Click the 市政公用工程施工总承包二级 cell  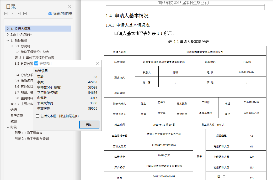(x=164, y=134)
